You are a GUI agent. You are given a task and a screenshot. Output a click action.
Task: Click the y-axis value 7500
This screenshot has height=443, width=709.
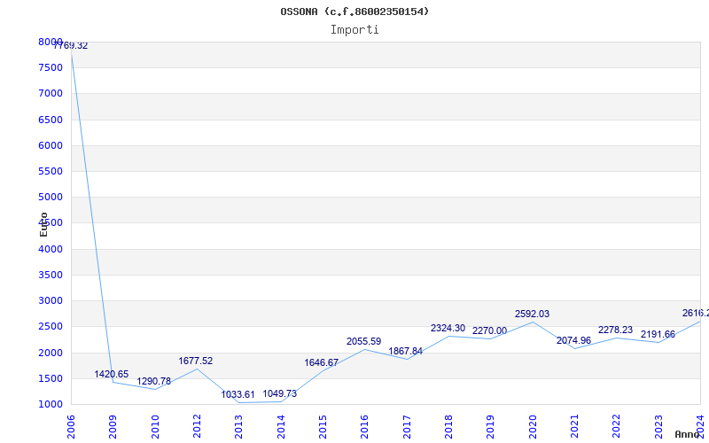51,68
